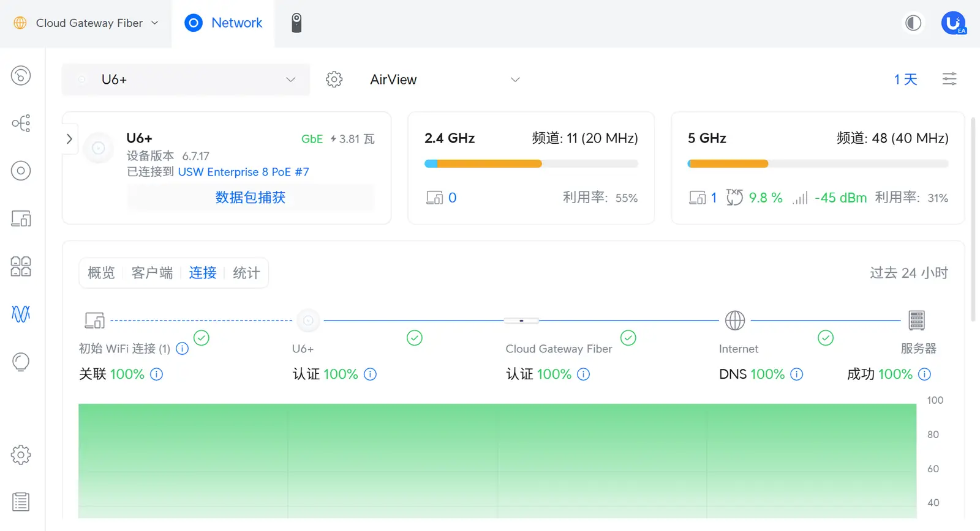Open the U6+ device selector dropdown

coord(186,80)
